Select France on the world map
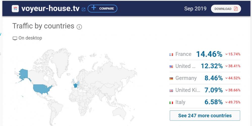252x126 pixels. click(75, 86)
